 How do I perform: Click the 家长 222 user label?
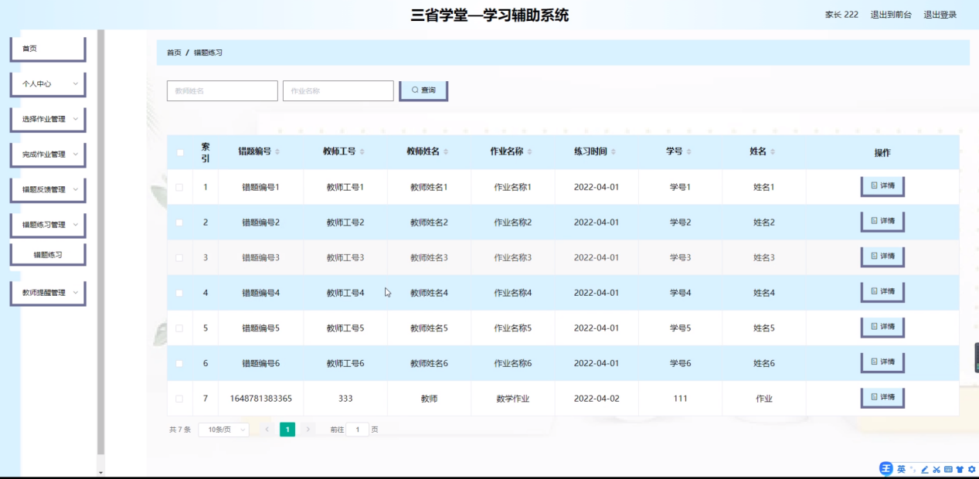click(841, 15)
